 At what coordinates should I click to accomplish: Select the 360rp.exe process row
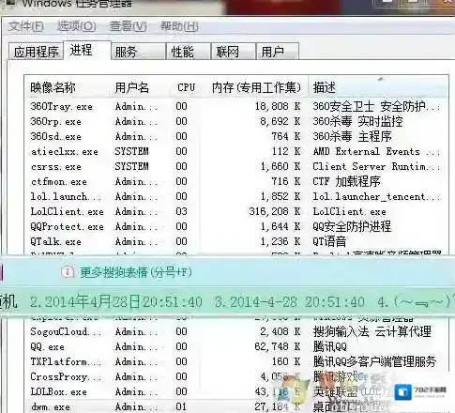(x=236, y=121)
